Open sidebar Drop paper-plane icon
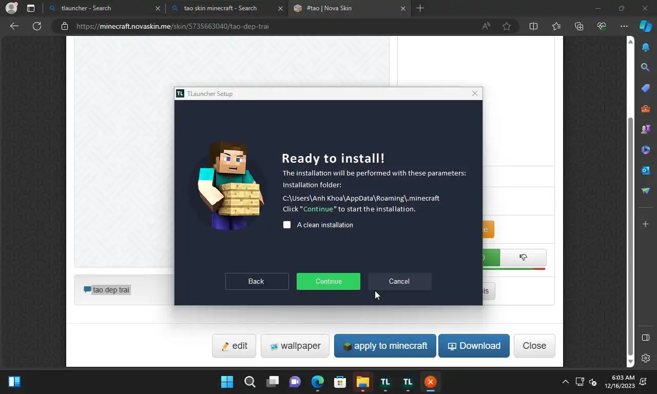This screenshot has height=394, width=657. [x=646, y=191]
